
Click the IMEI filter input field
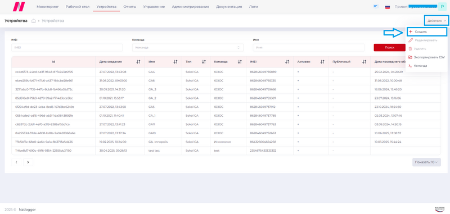click(x=67, y=48)
